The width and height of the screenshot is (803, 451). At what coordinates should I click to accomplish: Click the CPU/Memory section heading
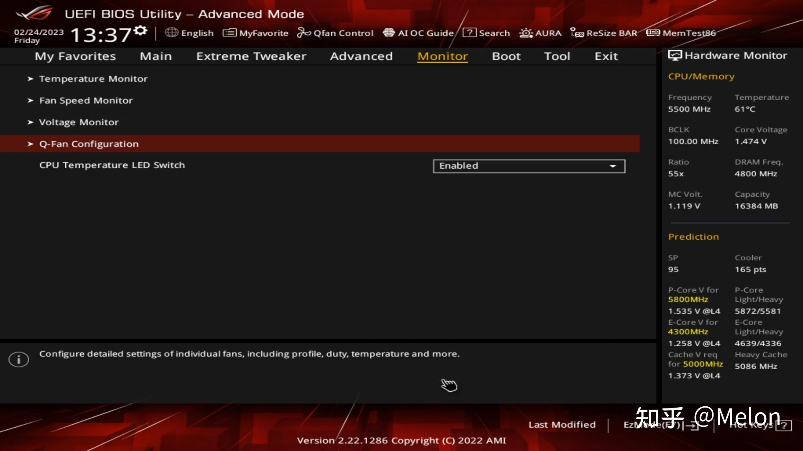[x=701, y=77]
